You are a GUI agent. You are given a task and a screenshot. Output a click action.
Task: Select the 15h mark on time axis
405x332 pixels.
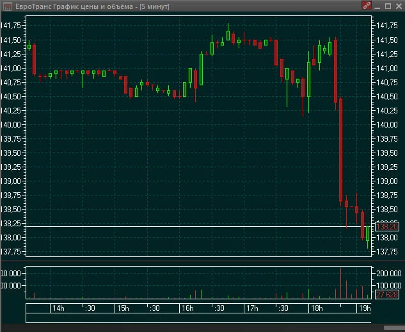pyautogui.click(x=123, y=308)
